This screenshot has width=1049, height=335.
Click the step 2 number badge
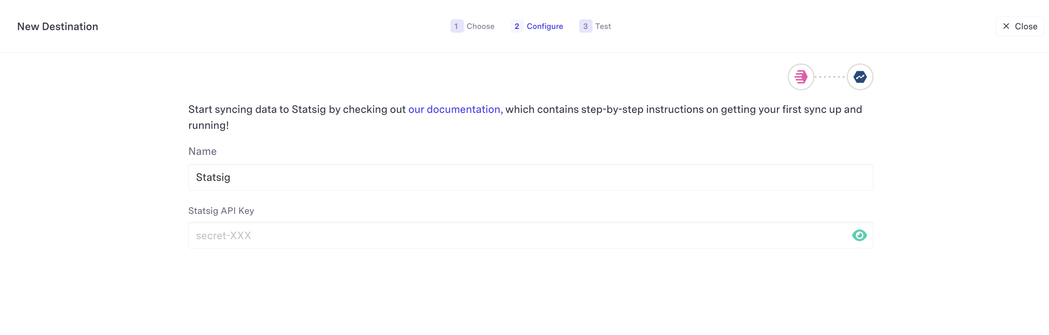[x=517, y=26]
